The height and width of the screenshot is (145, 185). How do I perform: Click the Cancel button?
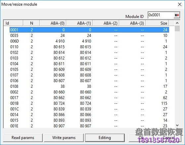click(169, 138)
